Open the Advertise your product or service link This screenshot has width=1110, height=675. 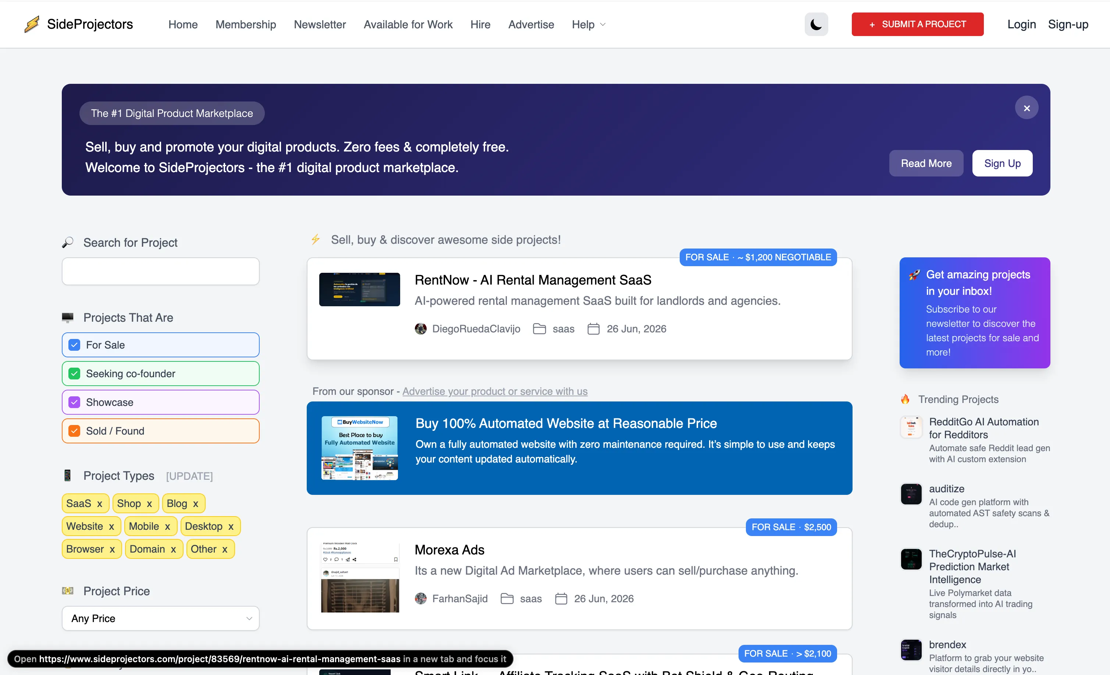495,391
